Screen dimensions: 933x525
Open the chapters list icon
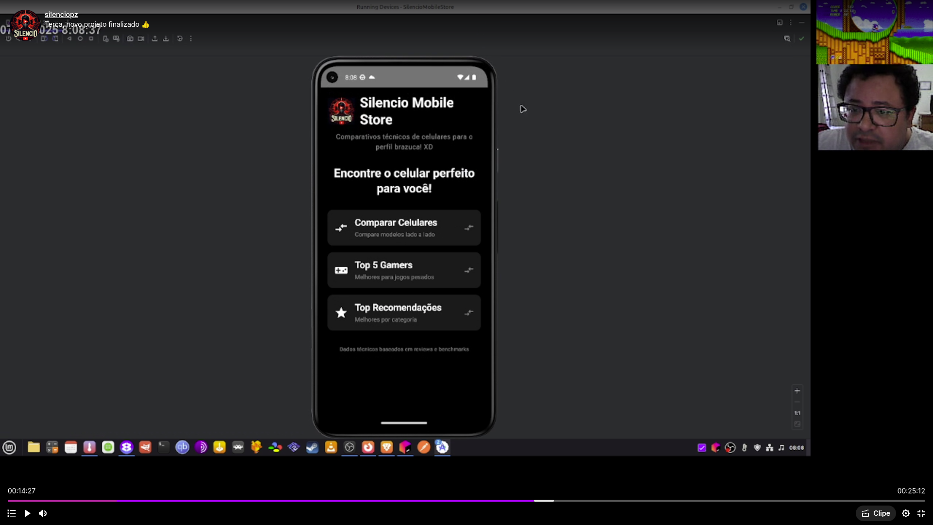(x=12, y=513)
